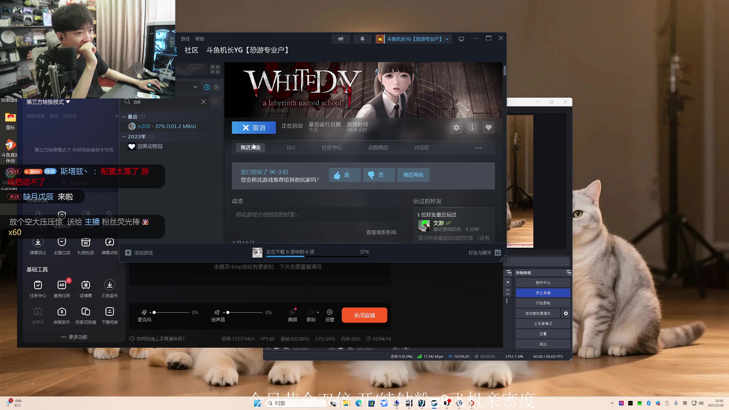The image size is (729, 410).
Task: Switch to the 商店页面 tab
Action: 250,147
